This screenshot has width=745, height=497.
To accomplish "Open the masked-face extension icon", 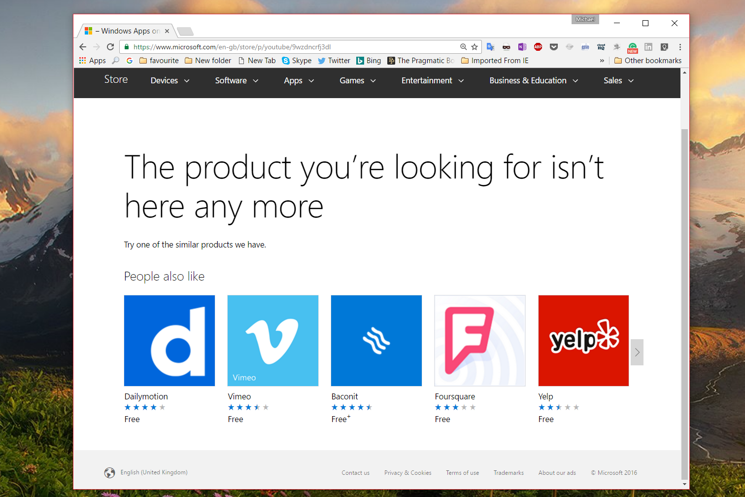I will coord(506,47).
